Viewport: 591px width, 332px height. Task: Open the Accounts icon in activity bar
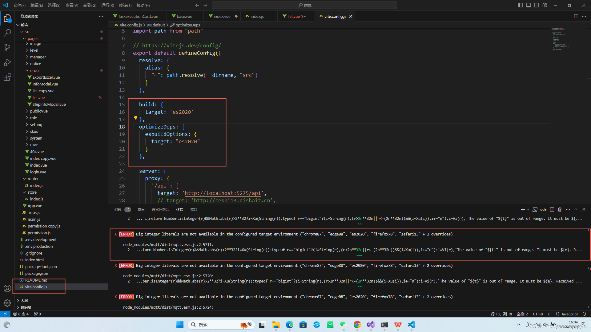(7, 288)
